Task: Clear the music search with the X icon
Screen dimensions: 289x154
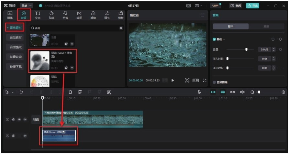Action: tap(121, 28)
